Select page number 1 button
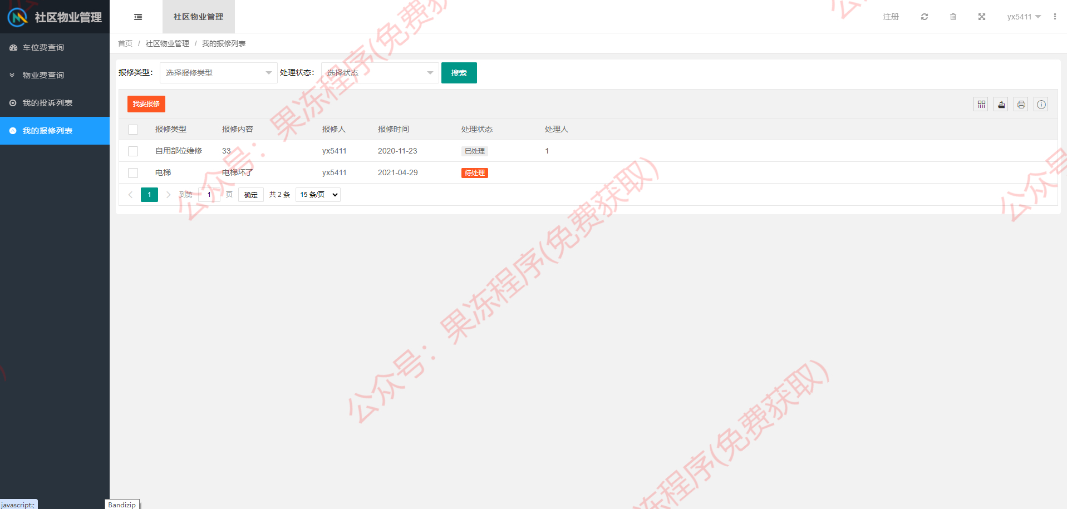Image resolution: width=1067 pixels, height=509 pixels. tap(149, 195)
